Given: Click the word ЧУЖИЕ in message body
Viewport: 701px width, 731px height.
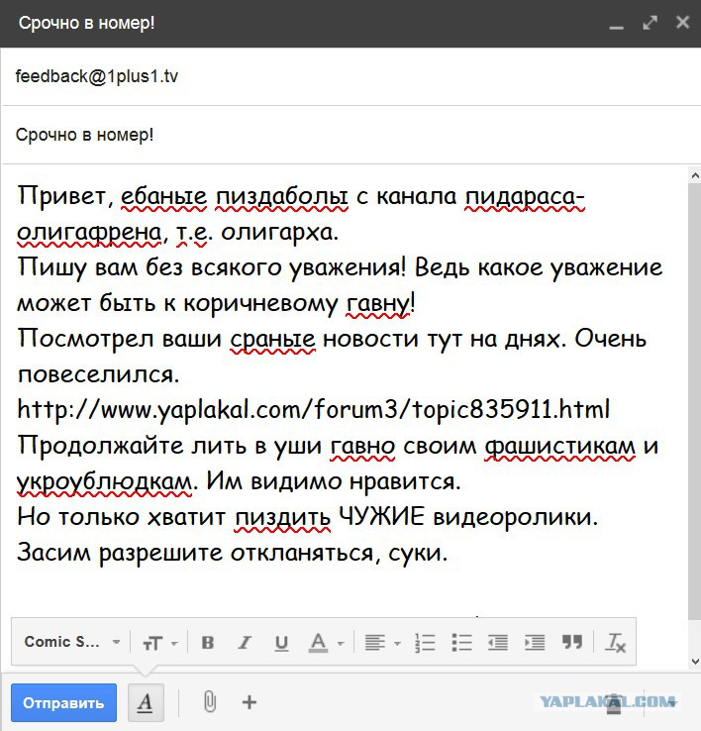Looking at the screenshot, I should pos(382,516).
